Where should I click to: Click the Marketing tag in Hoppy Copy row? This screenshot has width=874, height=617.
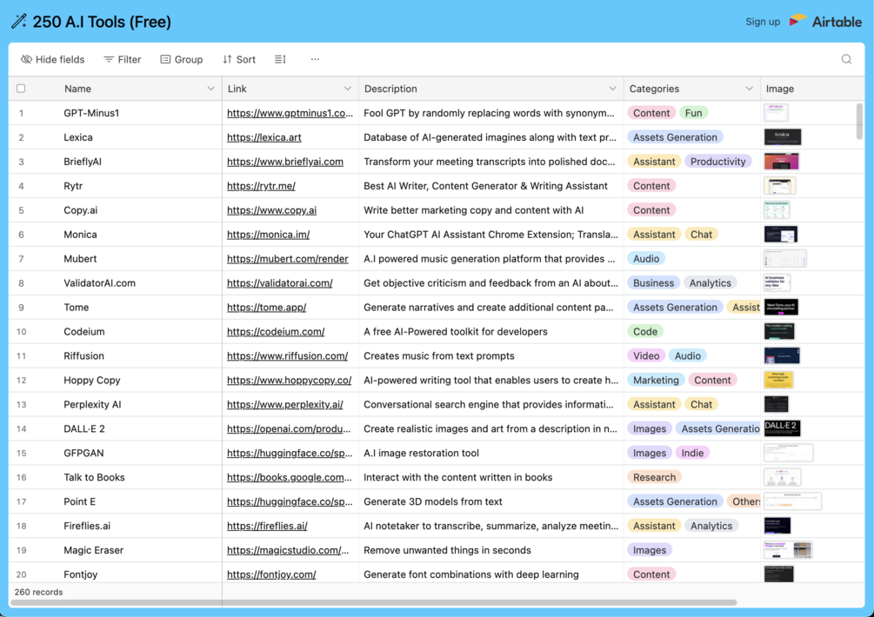point(656,381)
